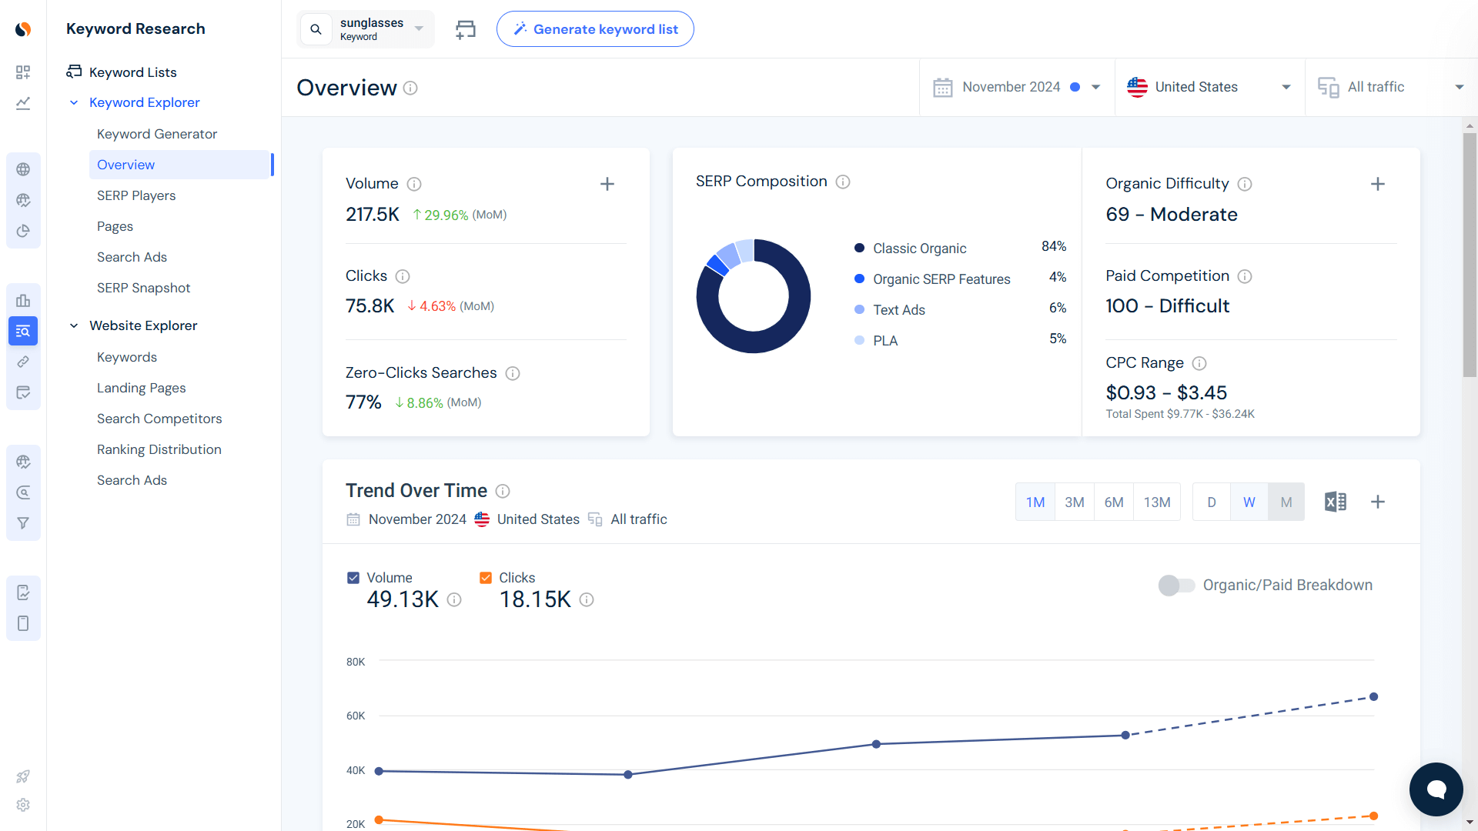The image size is (1478, 831).
Task: Export Trend Over Time via Excel icon
Action: click(x=1336, y=502)
